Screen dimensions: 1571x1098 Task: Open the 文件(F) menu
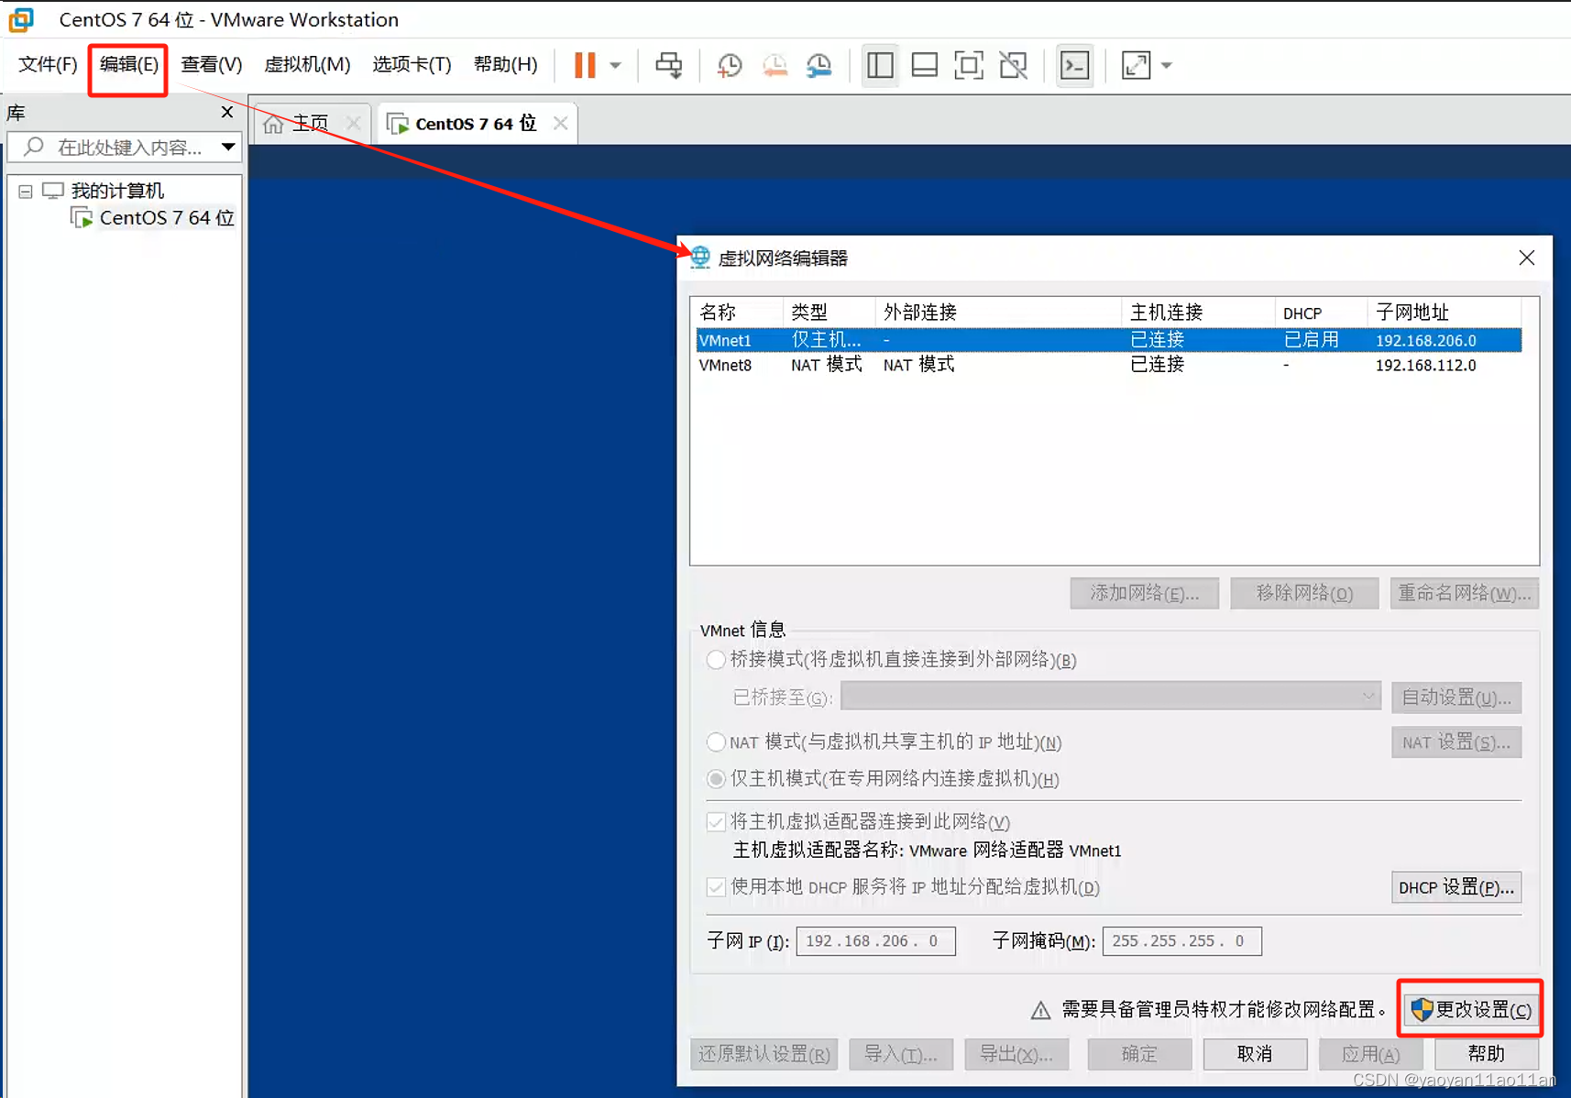coord(48,65)
